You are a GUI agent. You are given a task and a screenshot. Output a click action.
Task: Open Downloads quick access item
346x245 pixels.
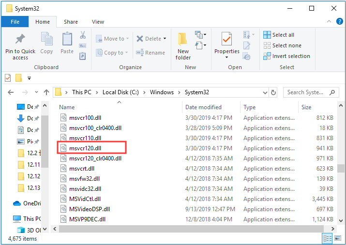tap(28, 118)
